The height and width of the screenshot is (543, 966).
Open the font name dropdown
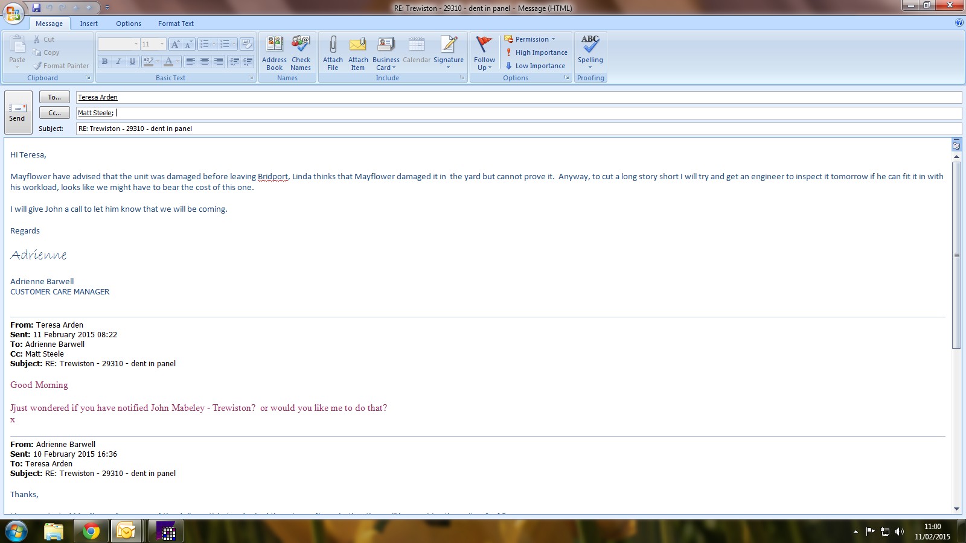(136, 44)
